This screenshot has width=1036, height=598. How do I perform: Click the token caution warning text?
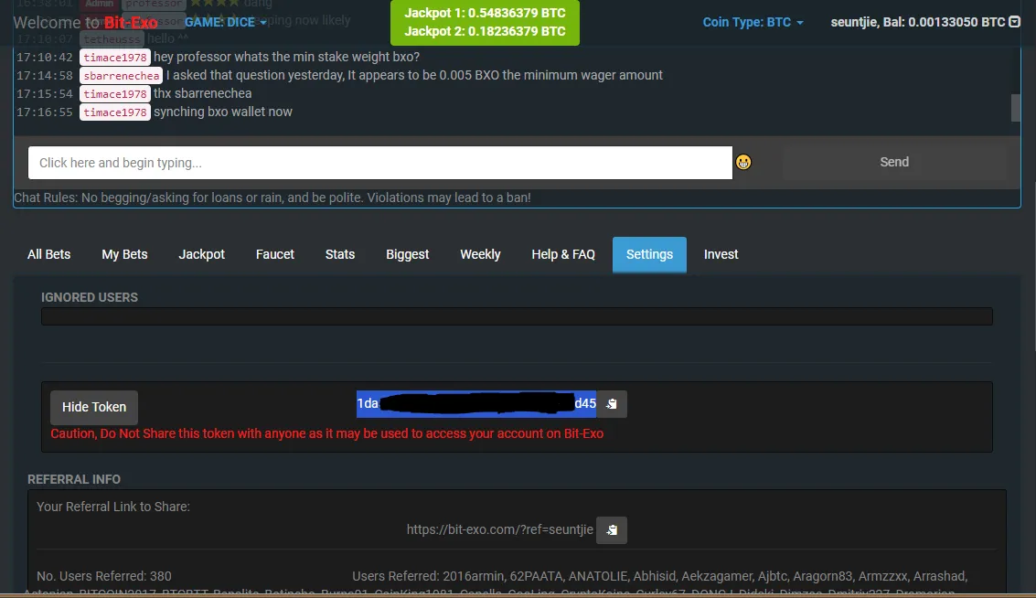click(x=327, y=433)
